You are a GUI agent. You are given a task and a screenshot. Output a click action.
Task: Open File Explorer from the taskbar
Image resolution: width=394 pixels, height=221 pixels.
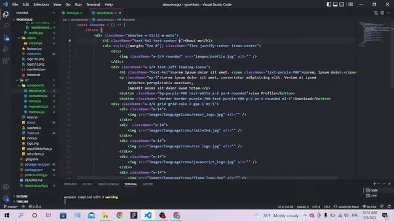(x=105, y=215)
